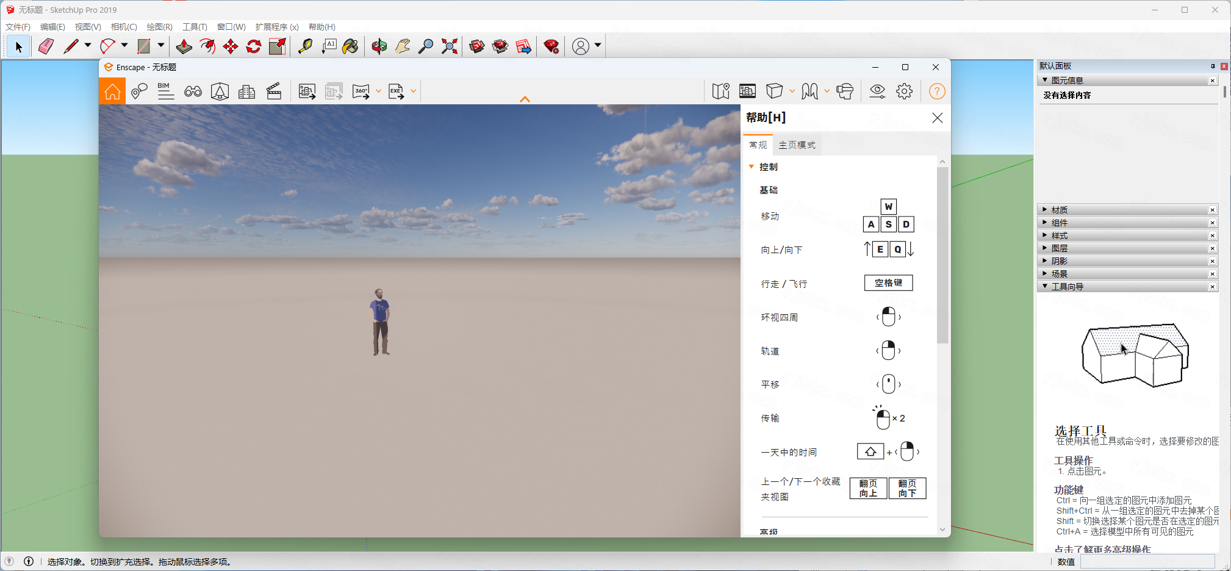Open the Extension Warehouse icon

click(500, 46)
